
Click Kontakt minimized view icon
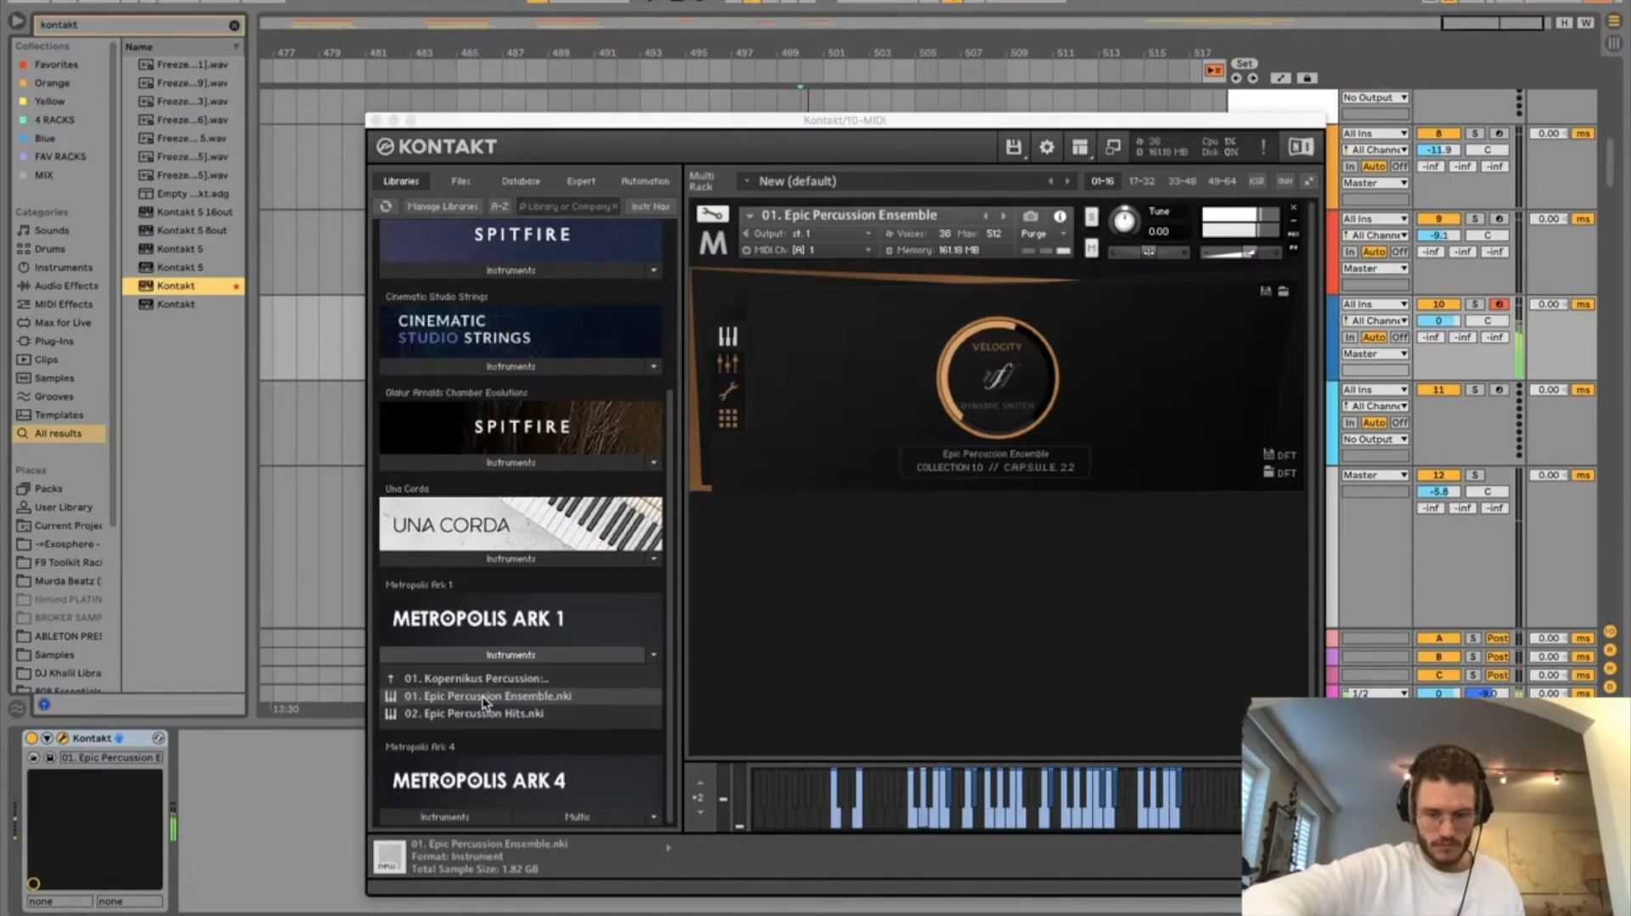[x=1113, y=147]
